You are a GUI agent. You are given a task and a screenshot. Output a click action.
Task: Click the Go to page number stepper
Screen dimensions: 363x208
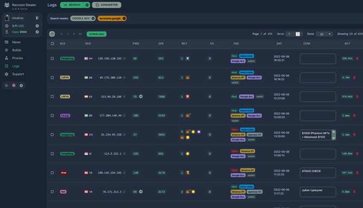pyautogui.click(x=298, y=34)
